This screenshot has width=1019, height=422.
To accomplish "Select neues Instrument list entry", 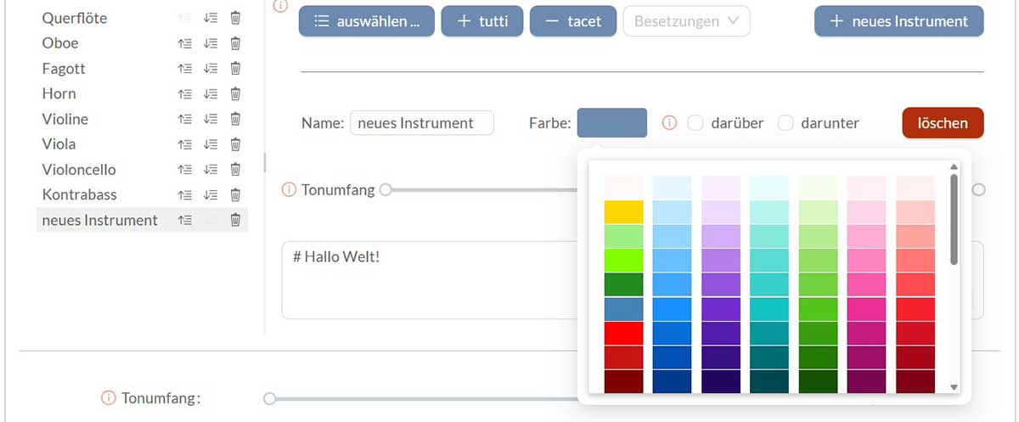I will pyautogui.click(x=99, y=220).
